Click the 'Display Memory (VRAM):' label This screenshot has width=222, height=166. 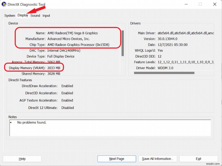(27, 68)
